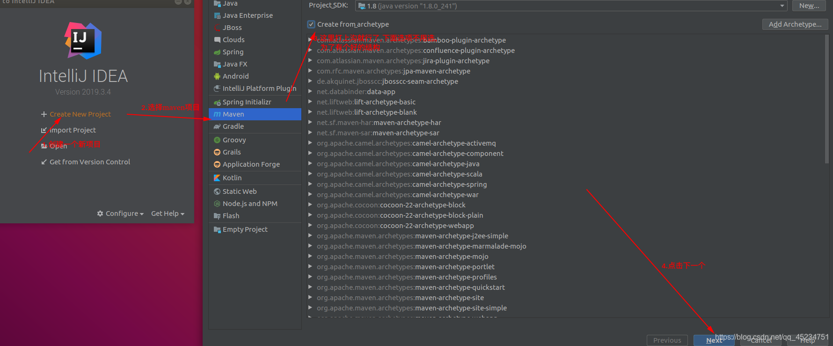
Task: Expand the lift-archetype-basic entry
Action: tap(310, 102)
